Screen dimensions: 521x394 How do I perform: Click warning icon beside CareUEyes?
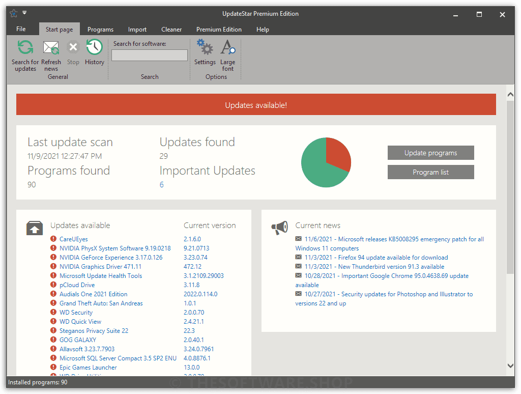[x=53, y=239]
